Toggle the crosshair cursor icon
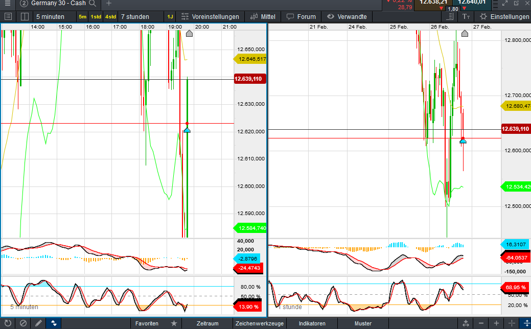The height and width of the screenshot is (329, 531). click(x=512, y=323)
